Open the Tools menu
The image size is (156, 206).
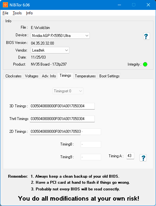[x=17, y=13]
